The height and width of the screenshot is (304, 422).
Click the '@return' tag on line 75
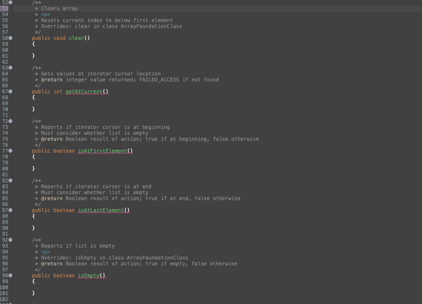click(52, 139)
